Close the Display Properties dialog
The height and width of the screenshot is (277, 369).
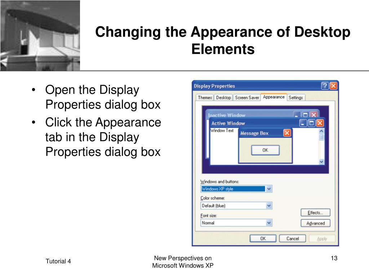pos(333,86)
